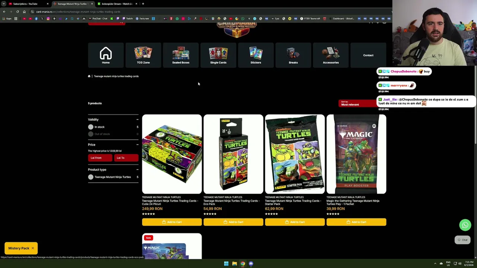477x268 pixels.
Task: Close the Subscriptions - YouTube tab
Action: [48, 4]
